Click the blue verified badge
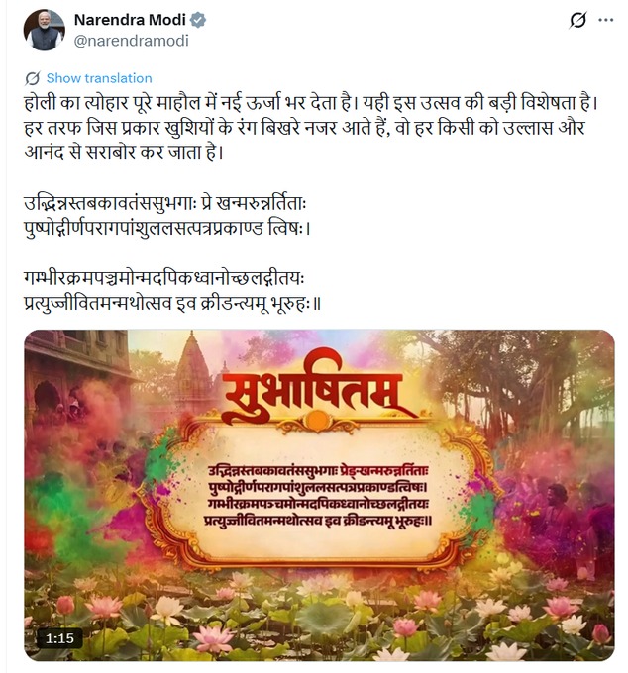The height and width of the screenshot is (673, 628). click(197, 20)
